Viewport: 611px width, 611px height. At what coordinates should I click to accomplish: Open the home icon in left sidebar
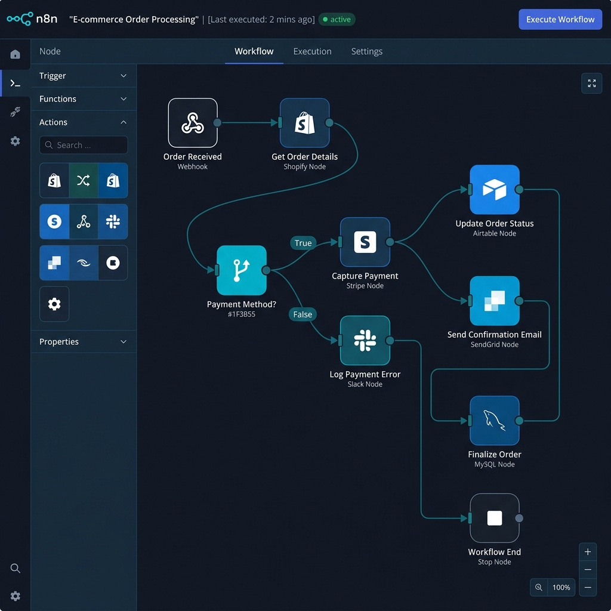coord(15,54)
